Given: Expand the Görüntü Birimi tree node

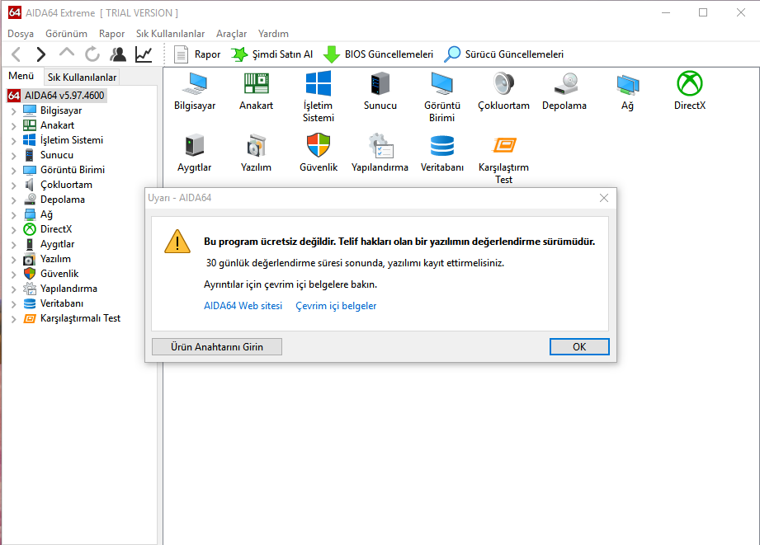Looking at the screenshot, I should click(13, 171).
